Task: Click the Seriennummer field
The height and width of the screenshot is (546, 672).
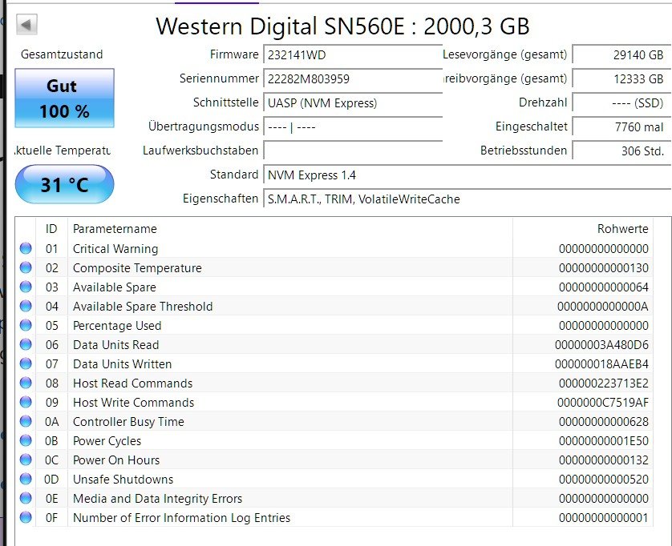Action: pyautogui.click(x=351, y=78)
